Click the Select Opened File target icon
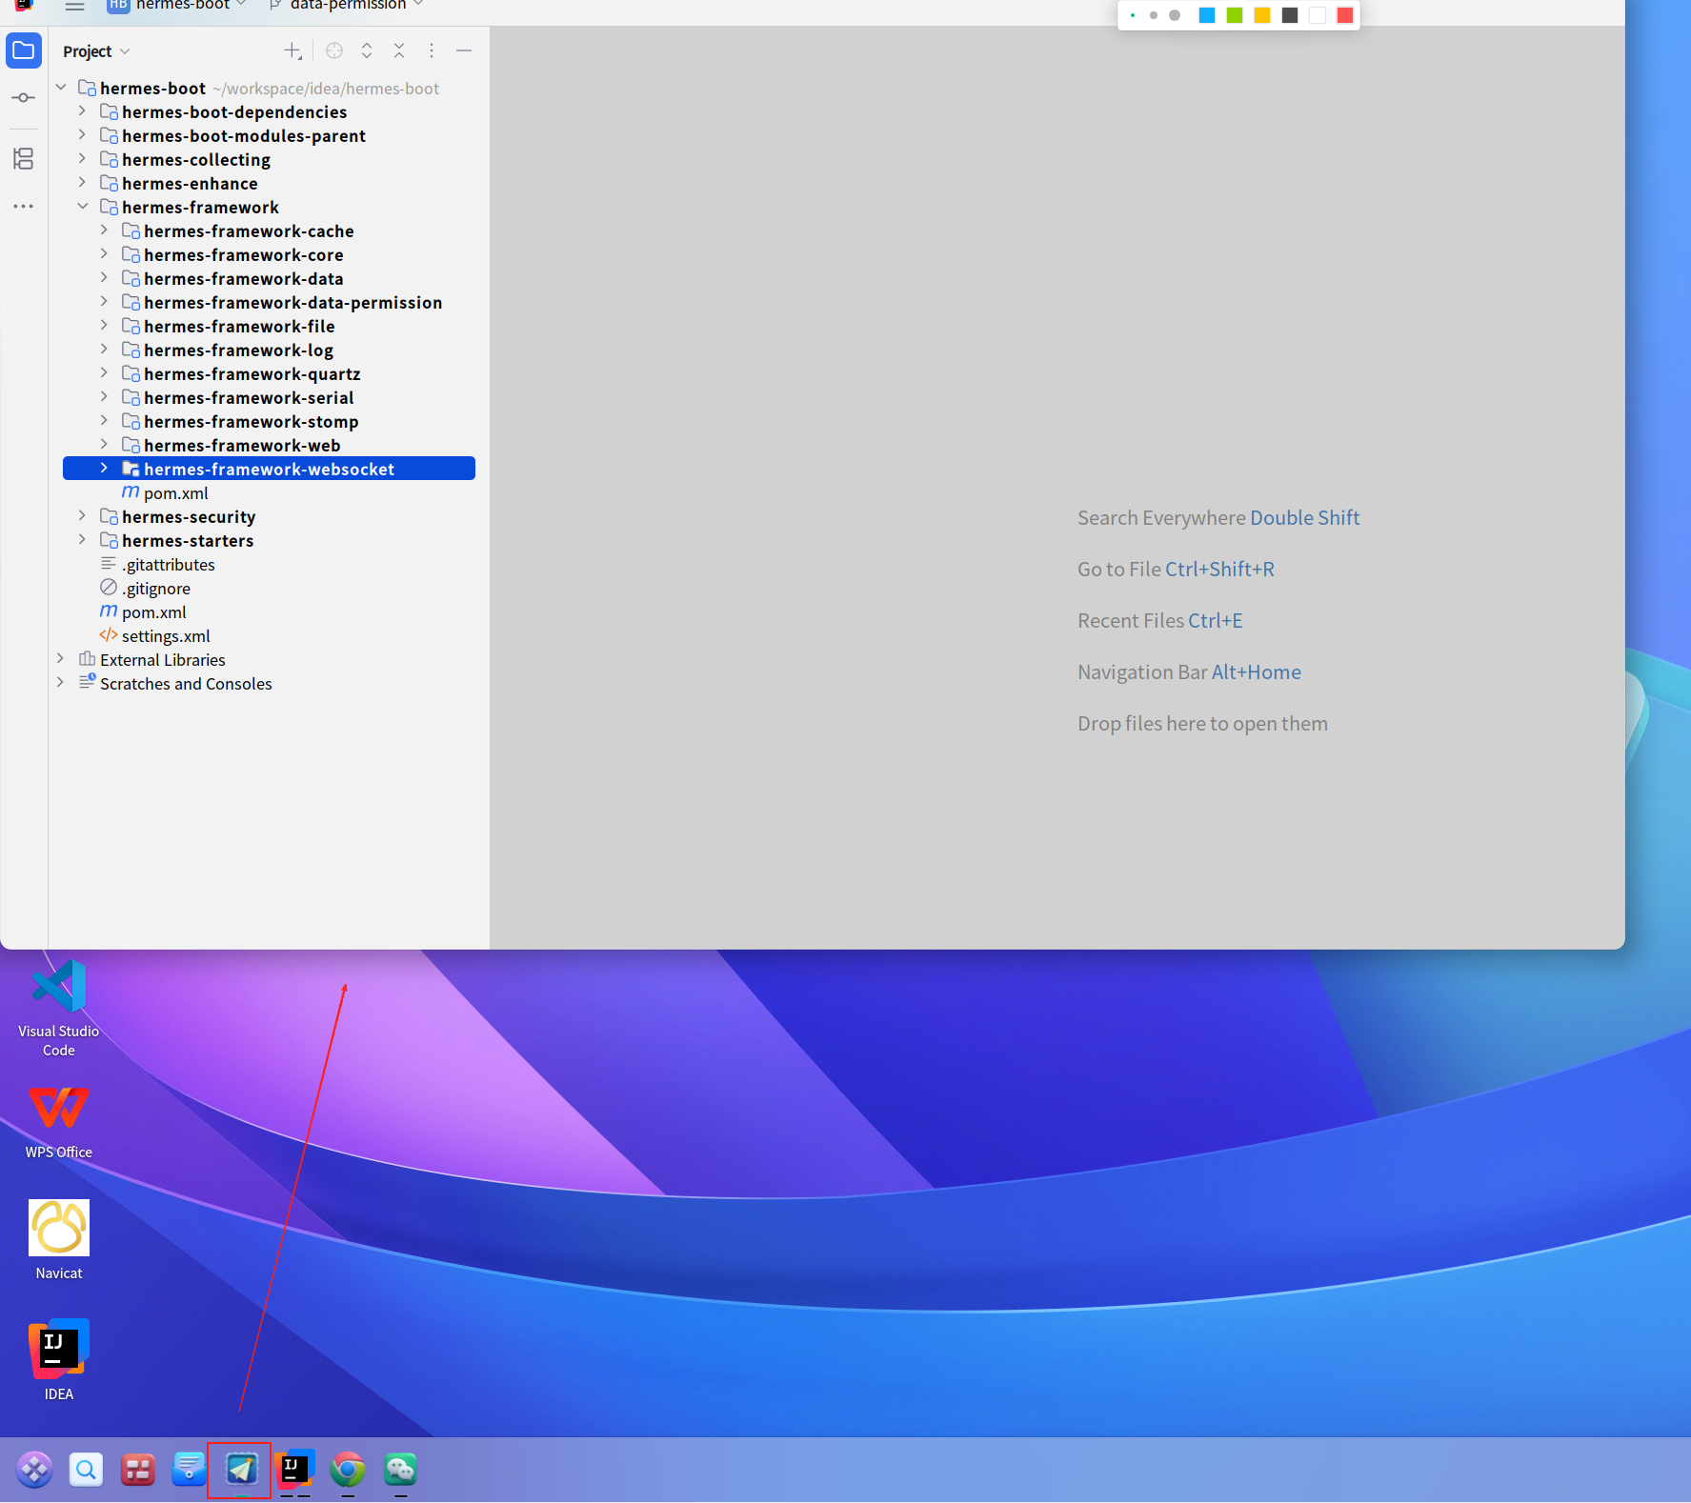The width and height of the screenshot is (1691, 1503). [x=334, y=50]
